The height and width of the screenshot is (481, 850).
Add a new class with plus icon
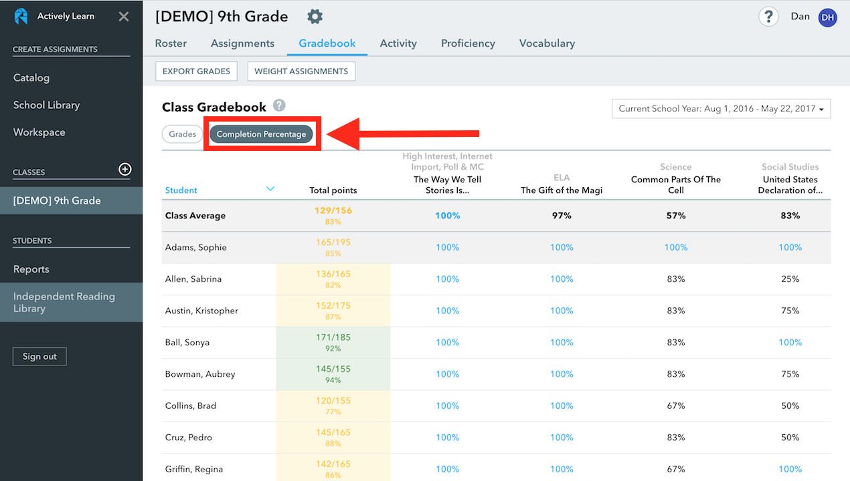point(124,170)
